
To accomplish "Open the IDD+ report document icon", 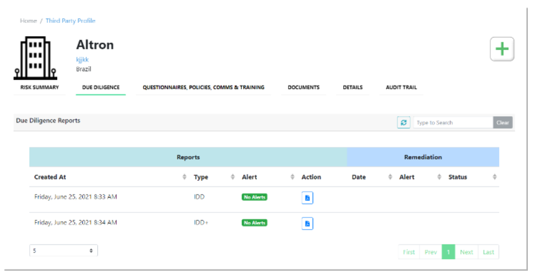I will (307, 223).
